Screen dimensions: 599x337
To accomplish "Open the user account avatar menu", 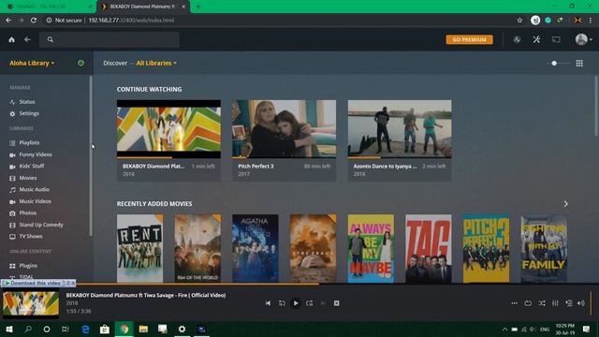I will click(x=583, y=39).
